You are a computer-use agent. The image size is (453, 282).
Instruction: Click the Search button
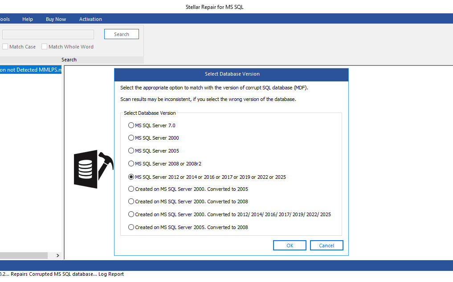pos(121,34)
